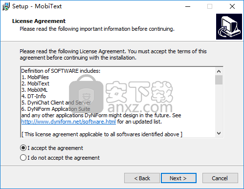Cancel the MobiText installation
244x189 pixels.
tap(220, 178)
